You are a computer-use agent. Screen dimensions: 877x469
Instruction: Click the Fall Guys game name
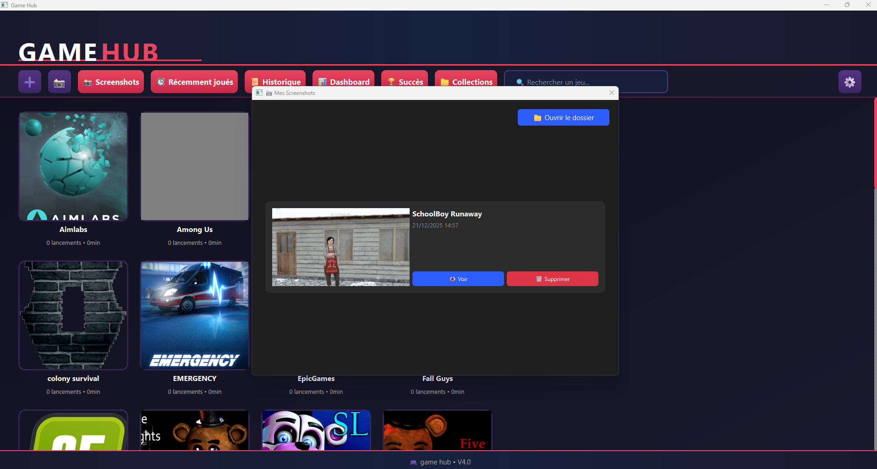point(438,378)
